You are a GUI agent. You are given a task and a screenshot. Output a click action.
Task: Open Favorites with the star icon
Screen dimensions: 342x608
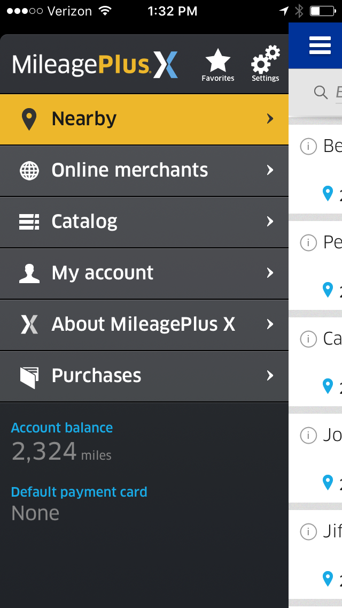click(x=217, y=60)
